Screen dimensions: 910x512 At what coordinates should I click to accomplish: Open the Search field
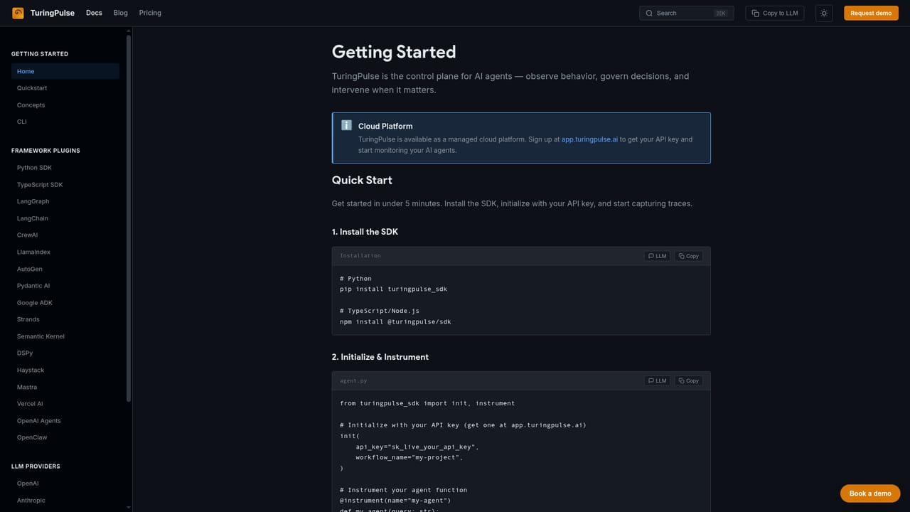click(x=687, y=13)
